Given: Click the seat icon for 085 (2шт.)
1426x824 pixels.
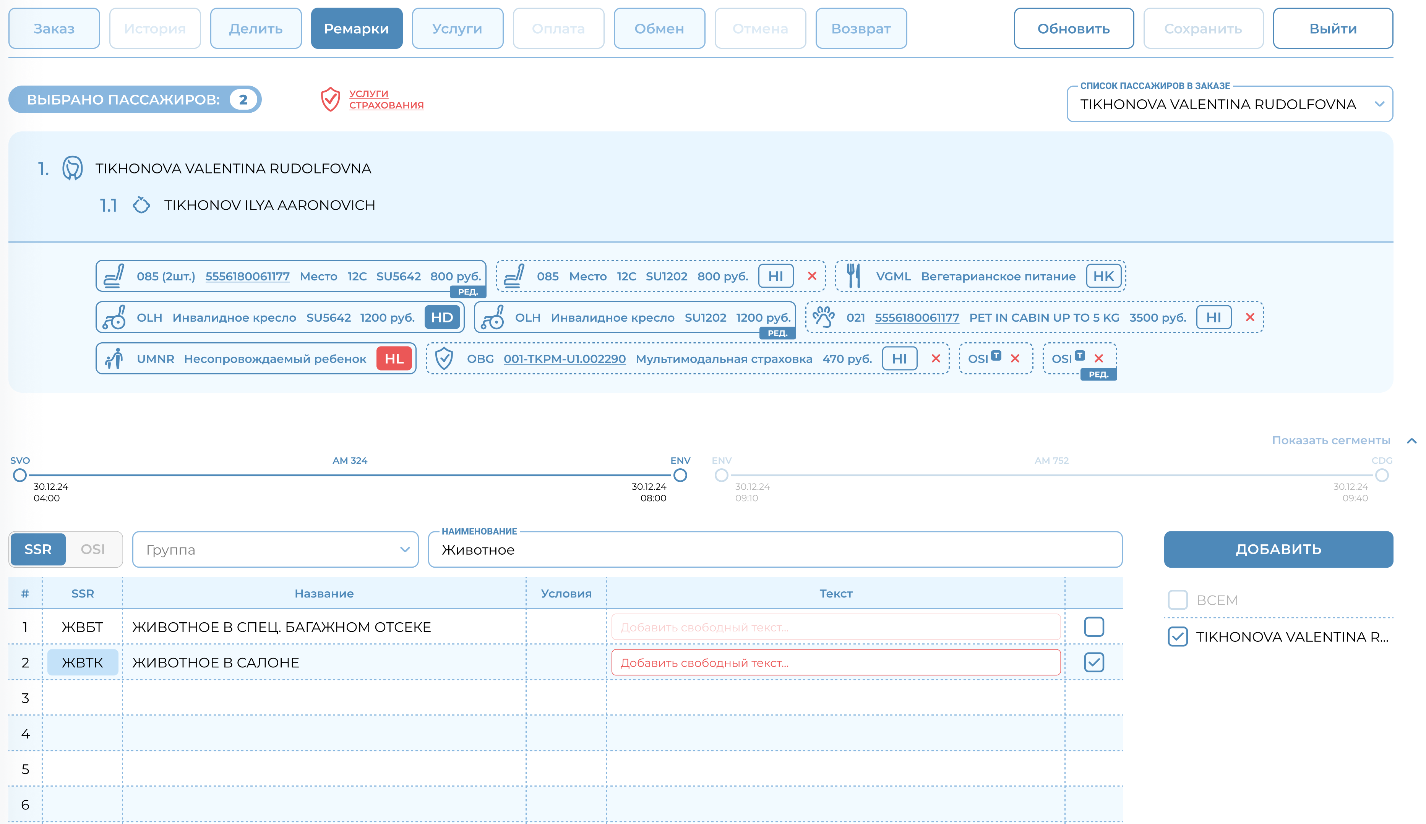Looking at the screenshot, I should [114, 276].
